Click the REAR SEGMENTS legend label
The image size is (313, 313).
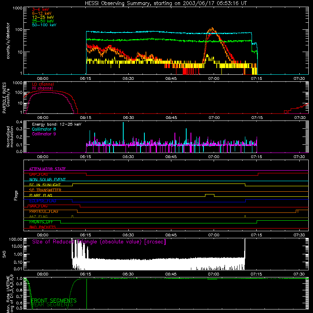[52, 305]
